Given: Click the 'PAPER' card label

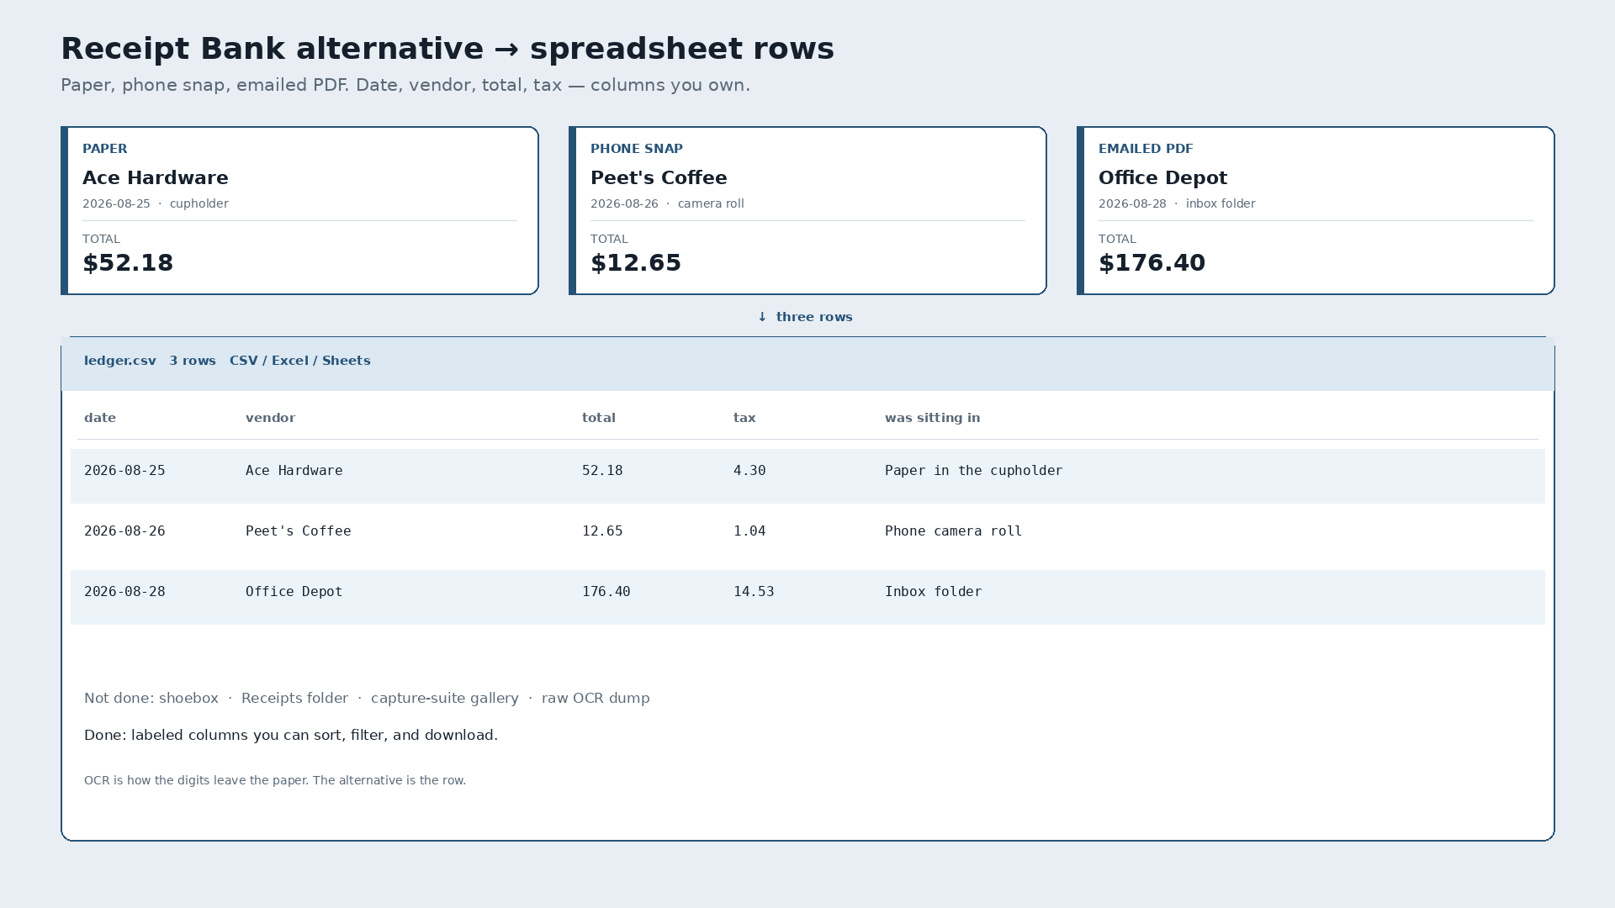Looking at the screenshot, I should (105, 149).
